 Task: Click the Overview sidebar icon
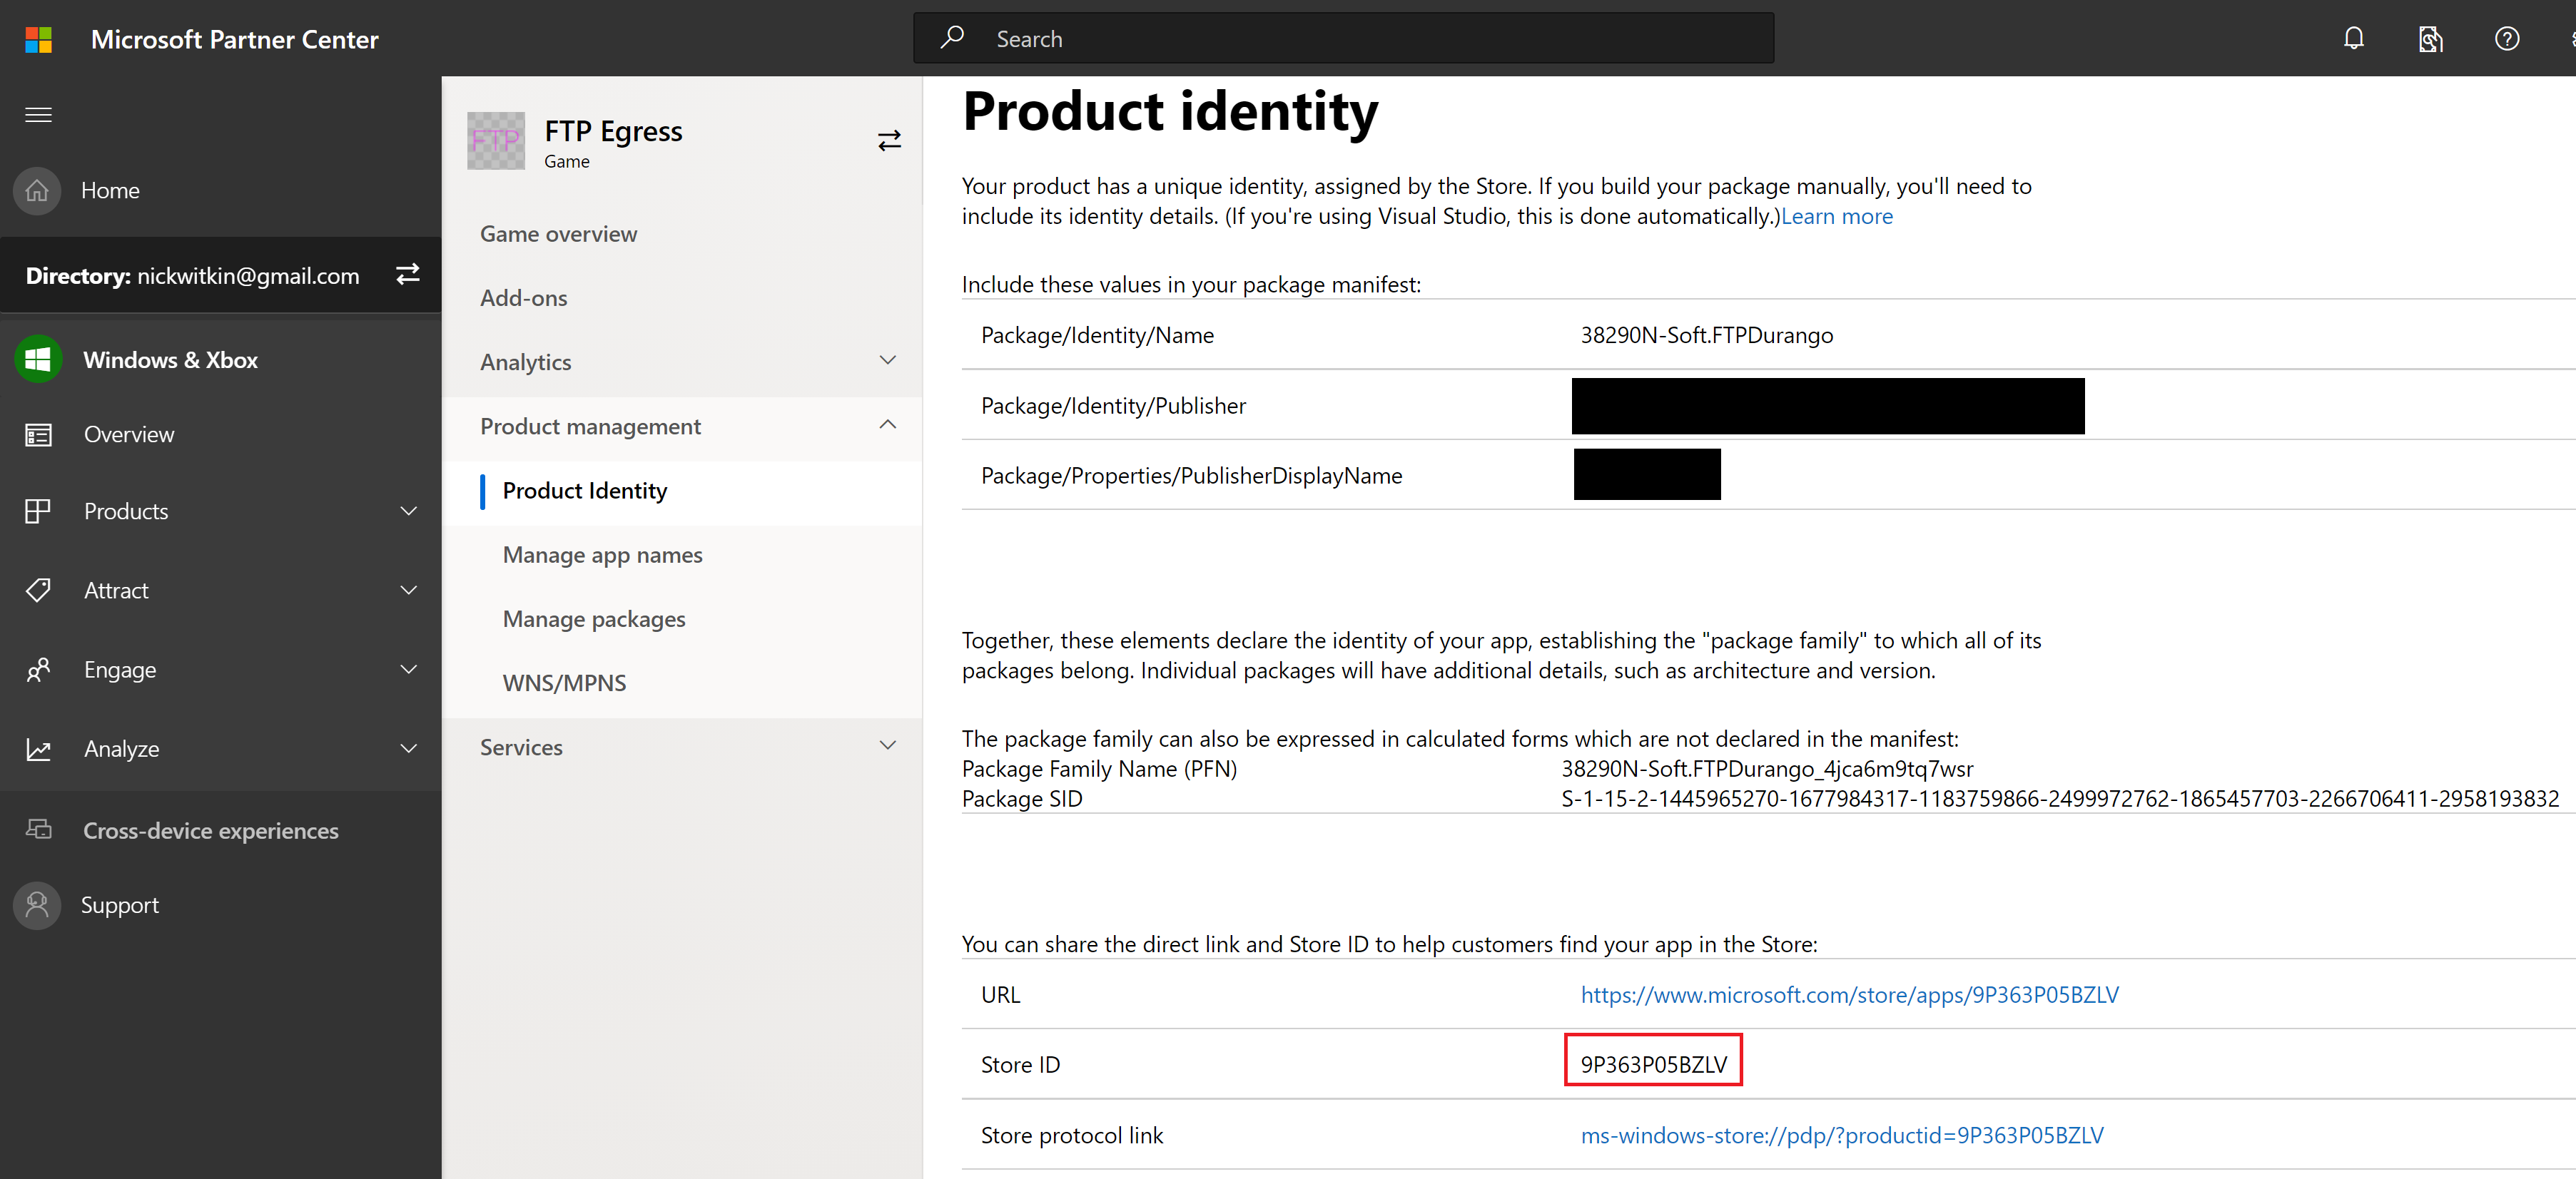[x=38, y=434]
